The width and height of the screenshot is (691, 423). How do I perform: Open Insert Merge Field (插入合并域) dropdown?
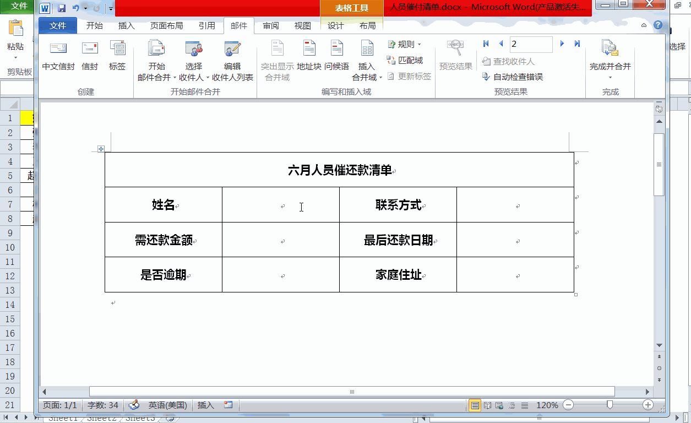(x=367, y=62)
